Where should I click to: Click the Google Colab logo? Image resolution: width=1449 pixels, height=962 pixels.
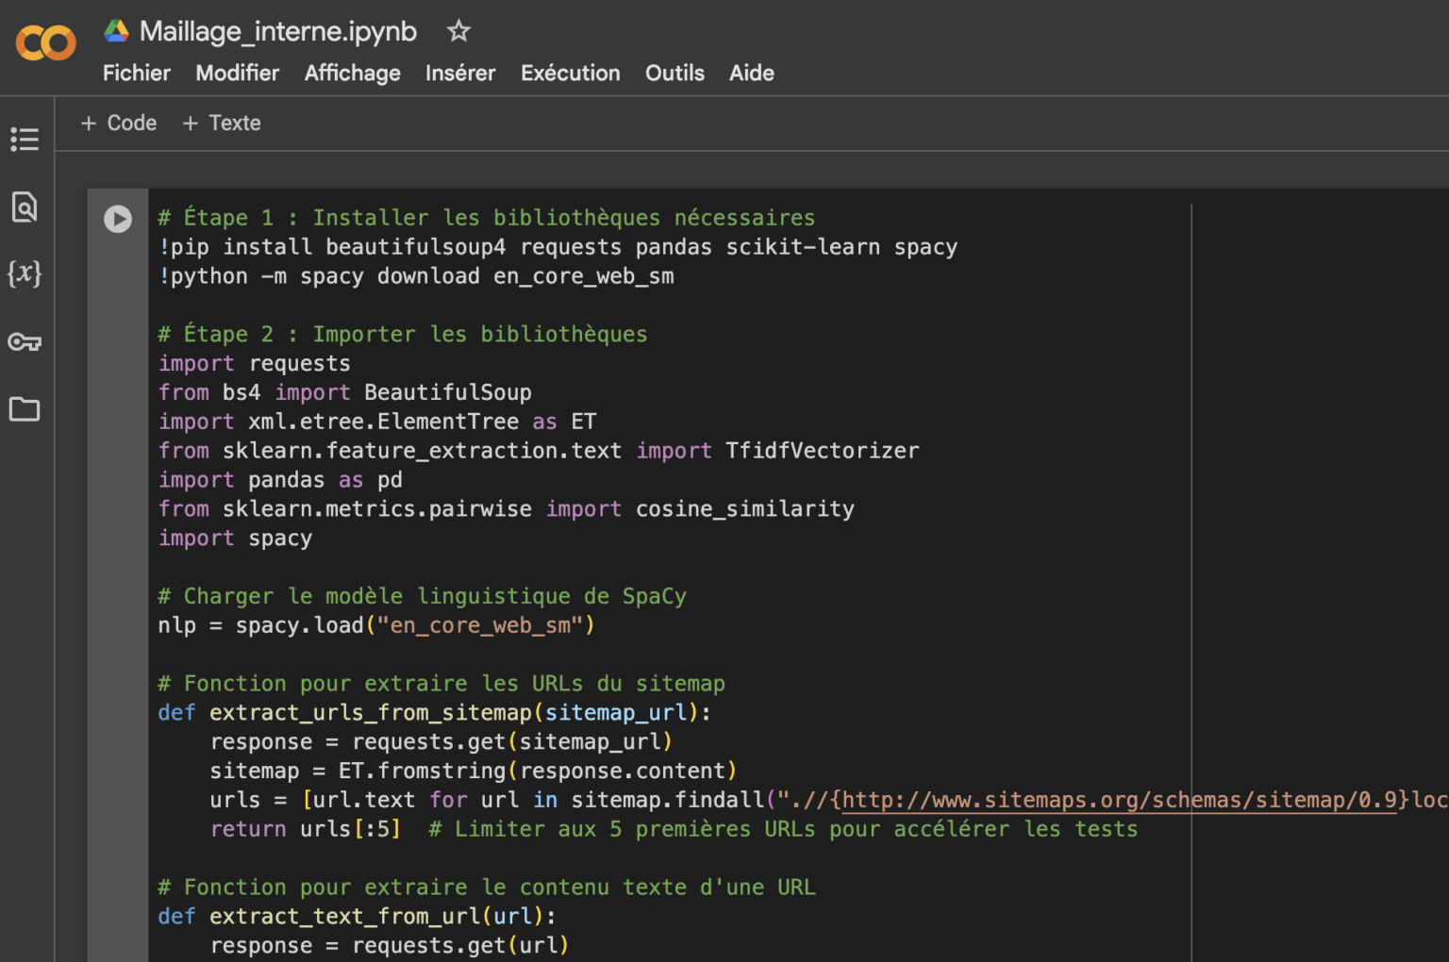click(x=44, y=42)
